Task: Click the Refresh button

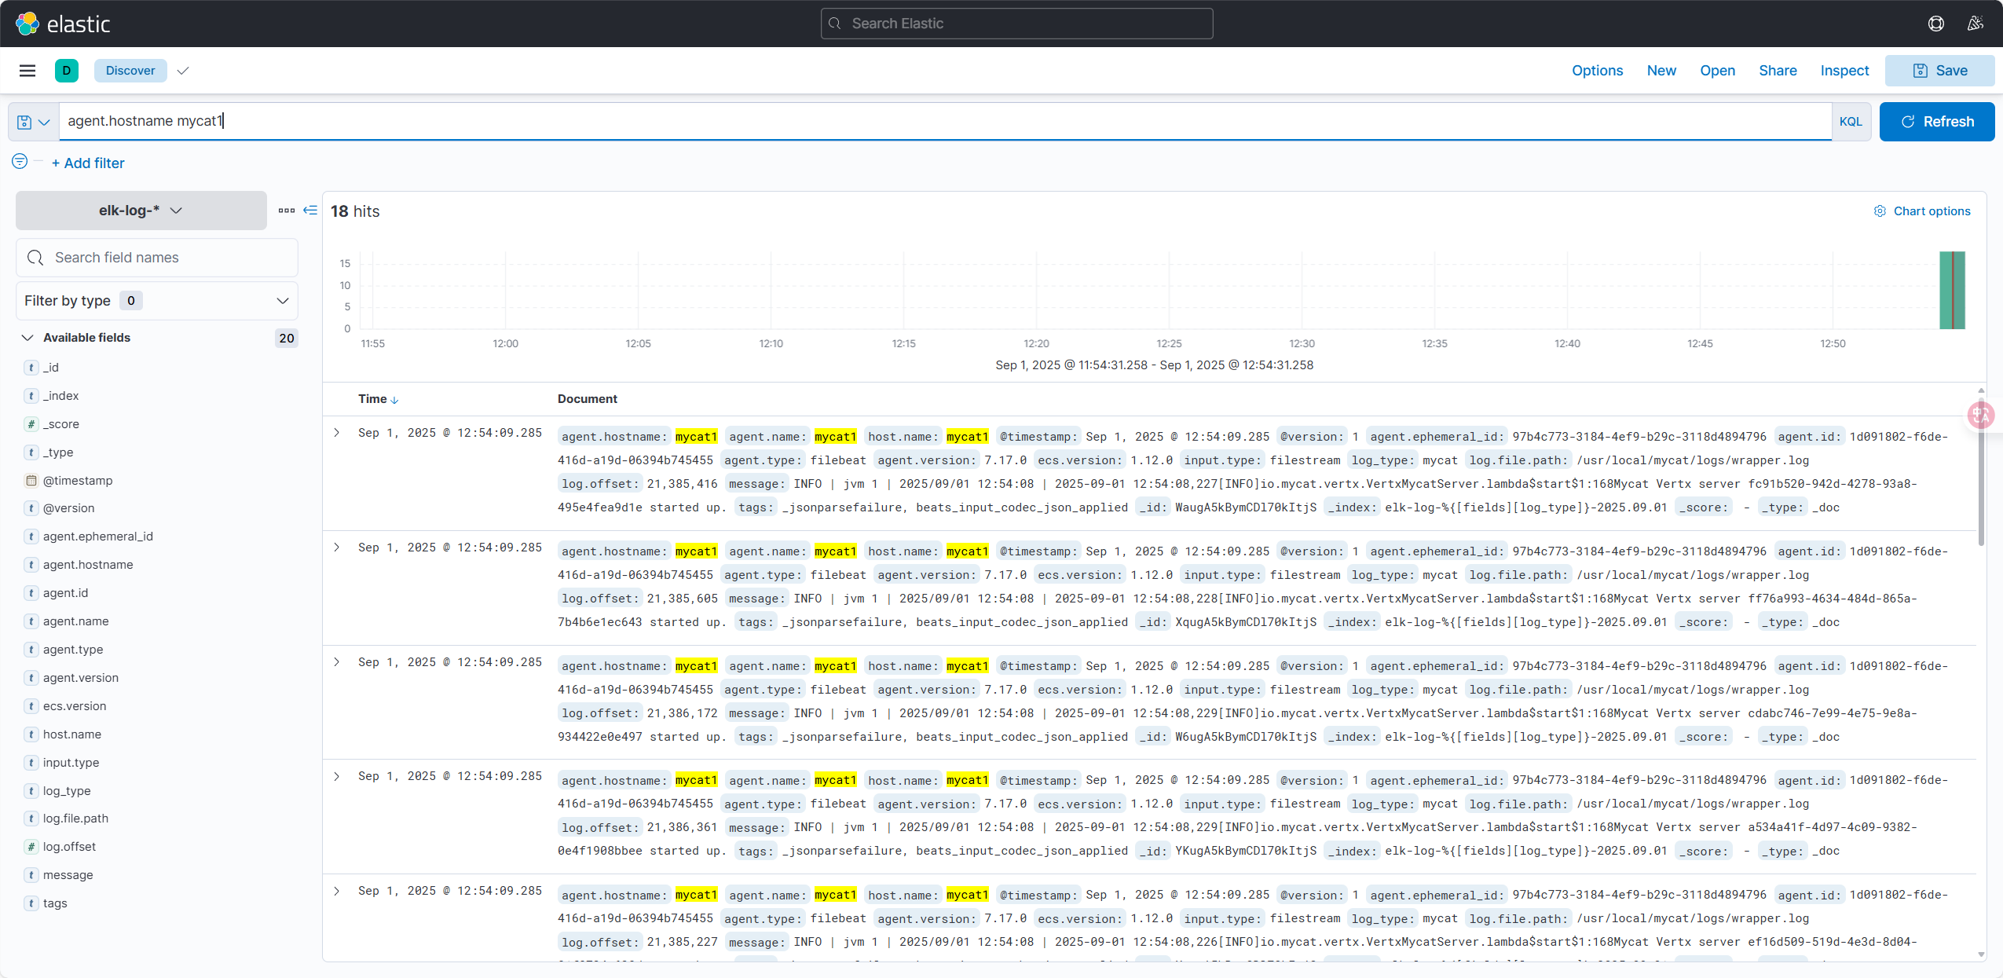Action: tap(1937, 122)
